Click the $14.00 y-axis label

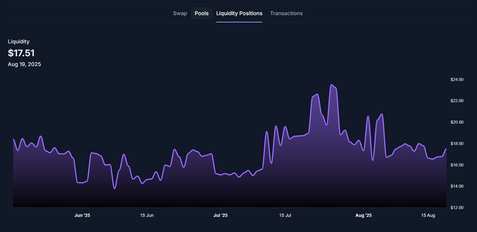(x=457, y=186)
